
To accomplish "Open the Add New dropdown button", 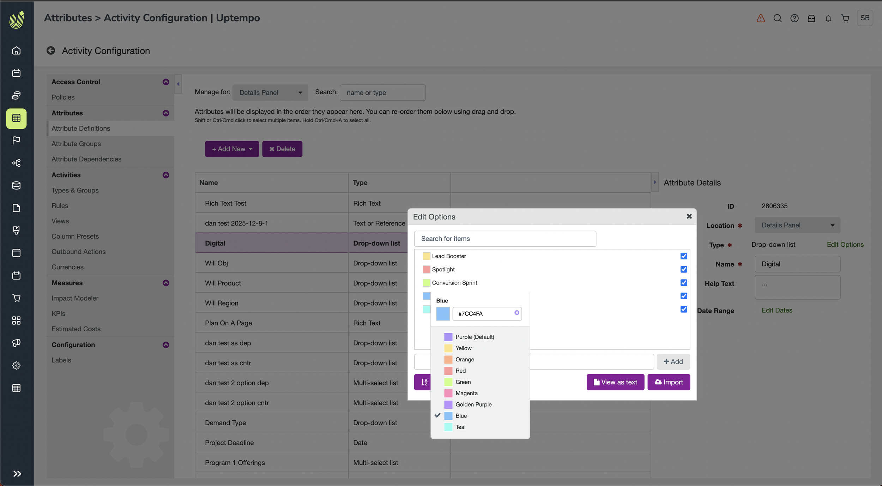I will [232, 149].
